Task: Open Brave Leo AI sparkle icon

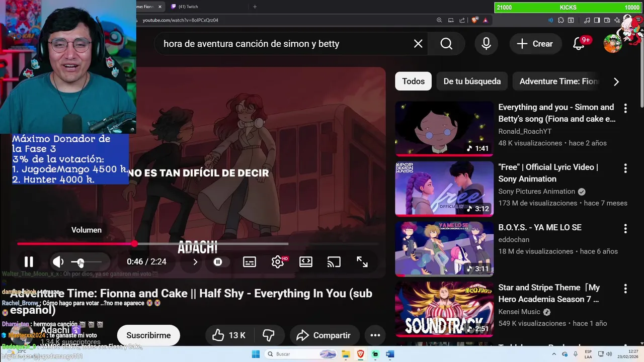Action: pyautogui.click(x=617, y=20)
